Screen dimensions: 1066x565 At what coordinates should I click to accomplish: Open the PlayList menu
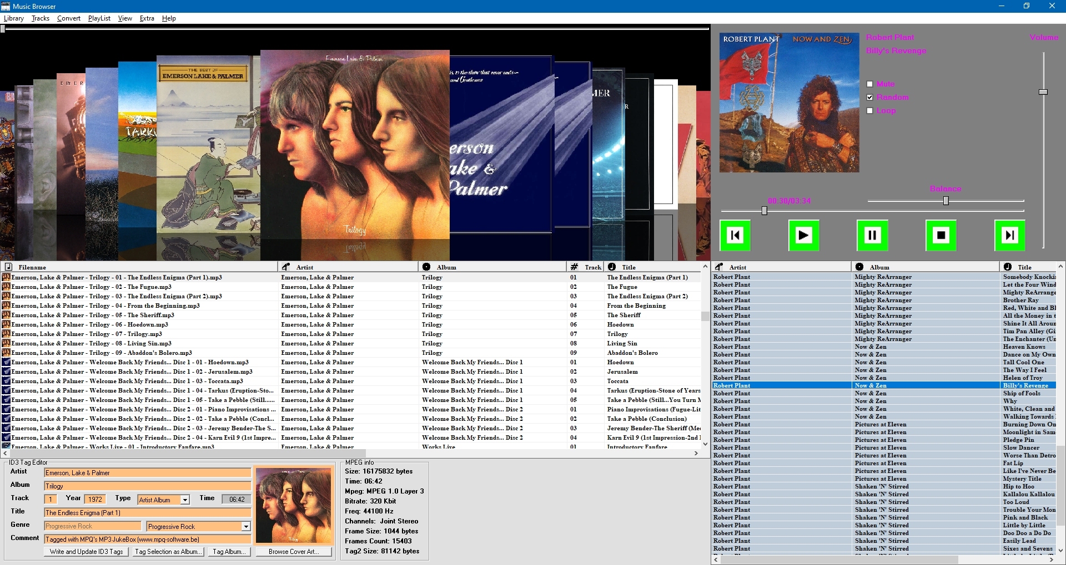99,18
